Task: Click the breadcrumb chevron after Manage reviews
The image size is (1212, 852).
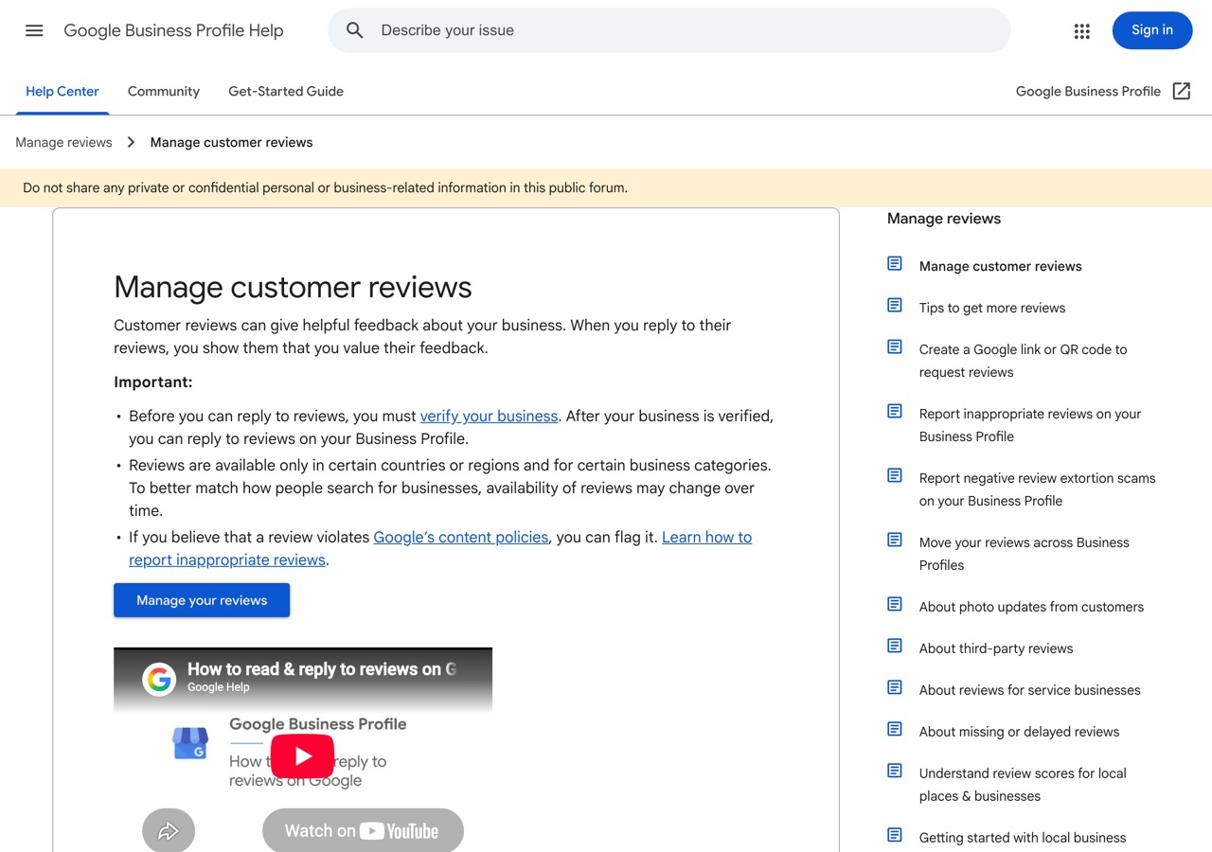Action: point(131,142)
